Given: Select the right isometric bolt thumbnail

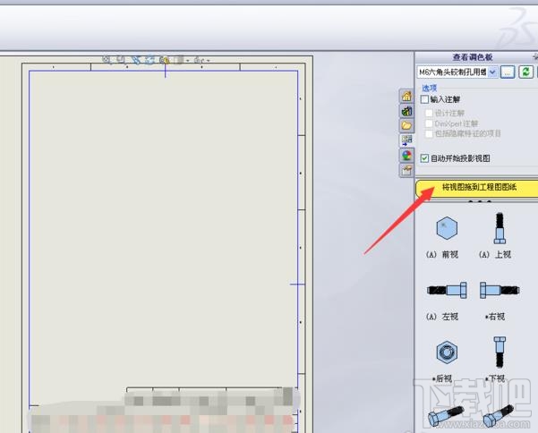Looking at the screenshot, I should coord(499,415).
